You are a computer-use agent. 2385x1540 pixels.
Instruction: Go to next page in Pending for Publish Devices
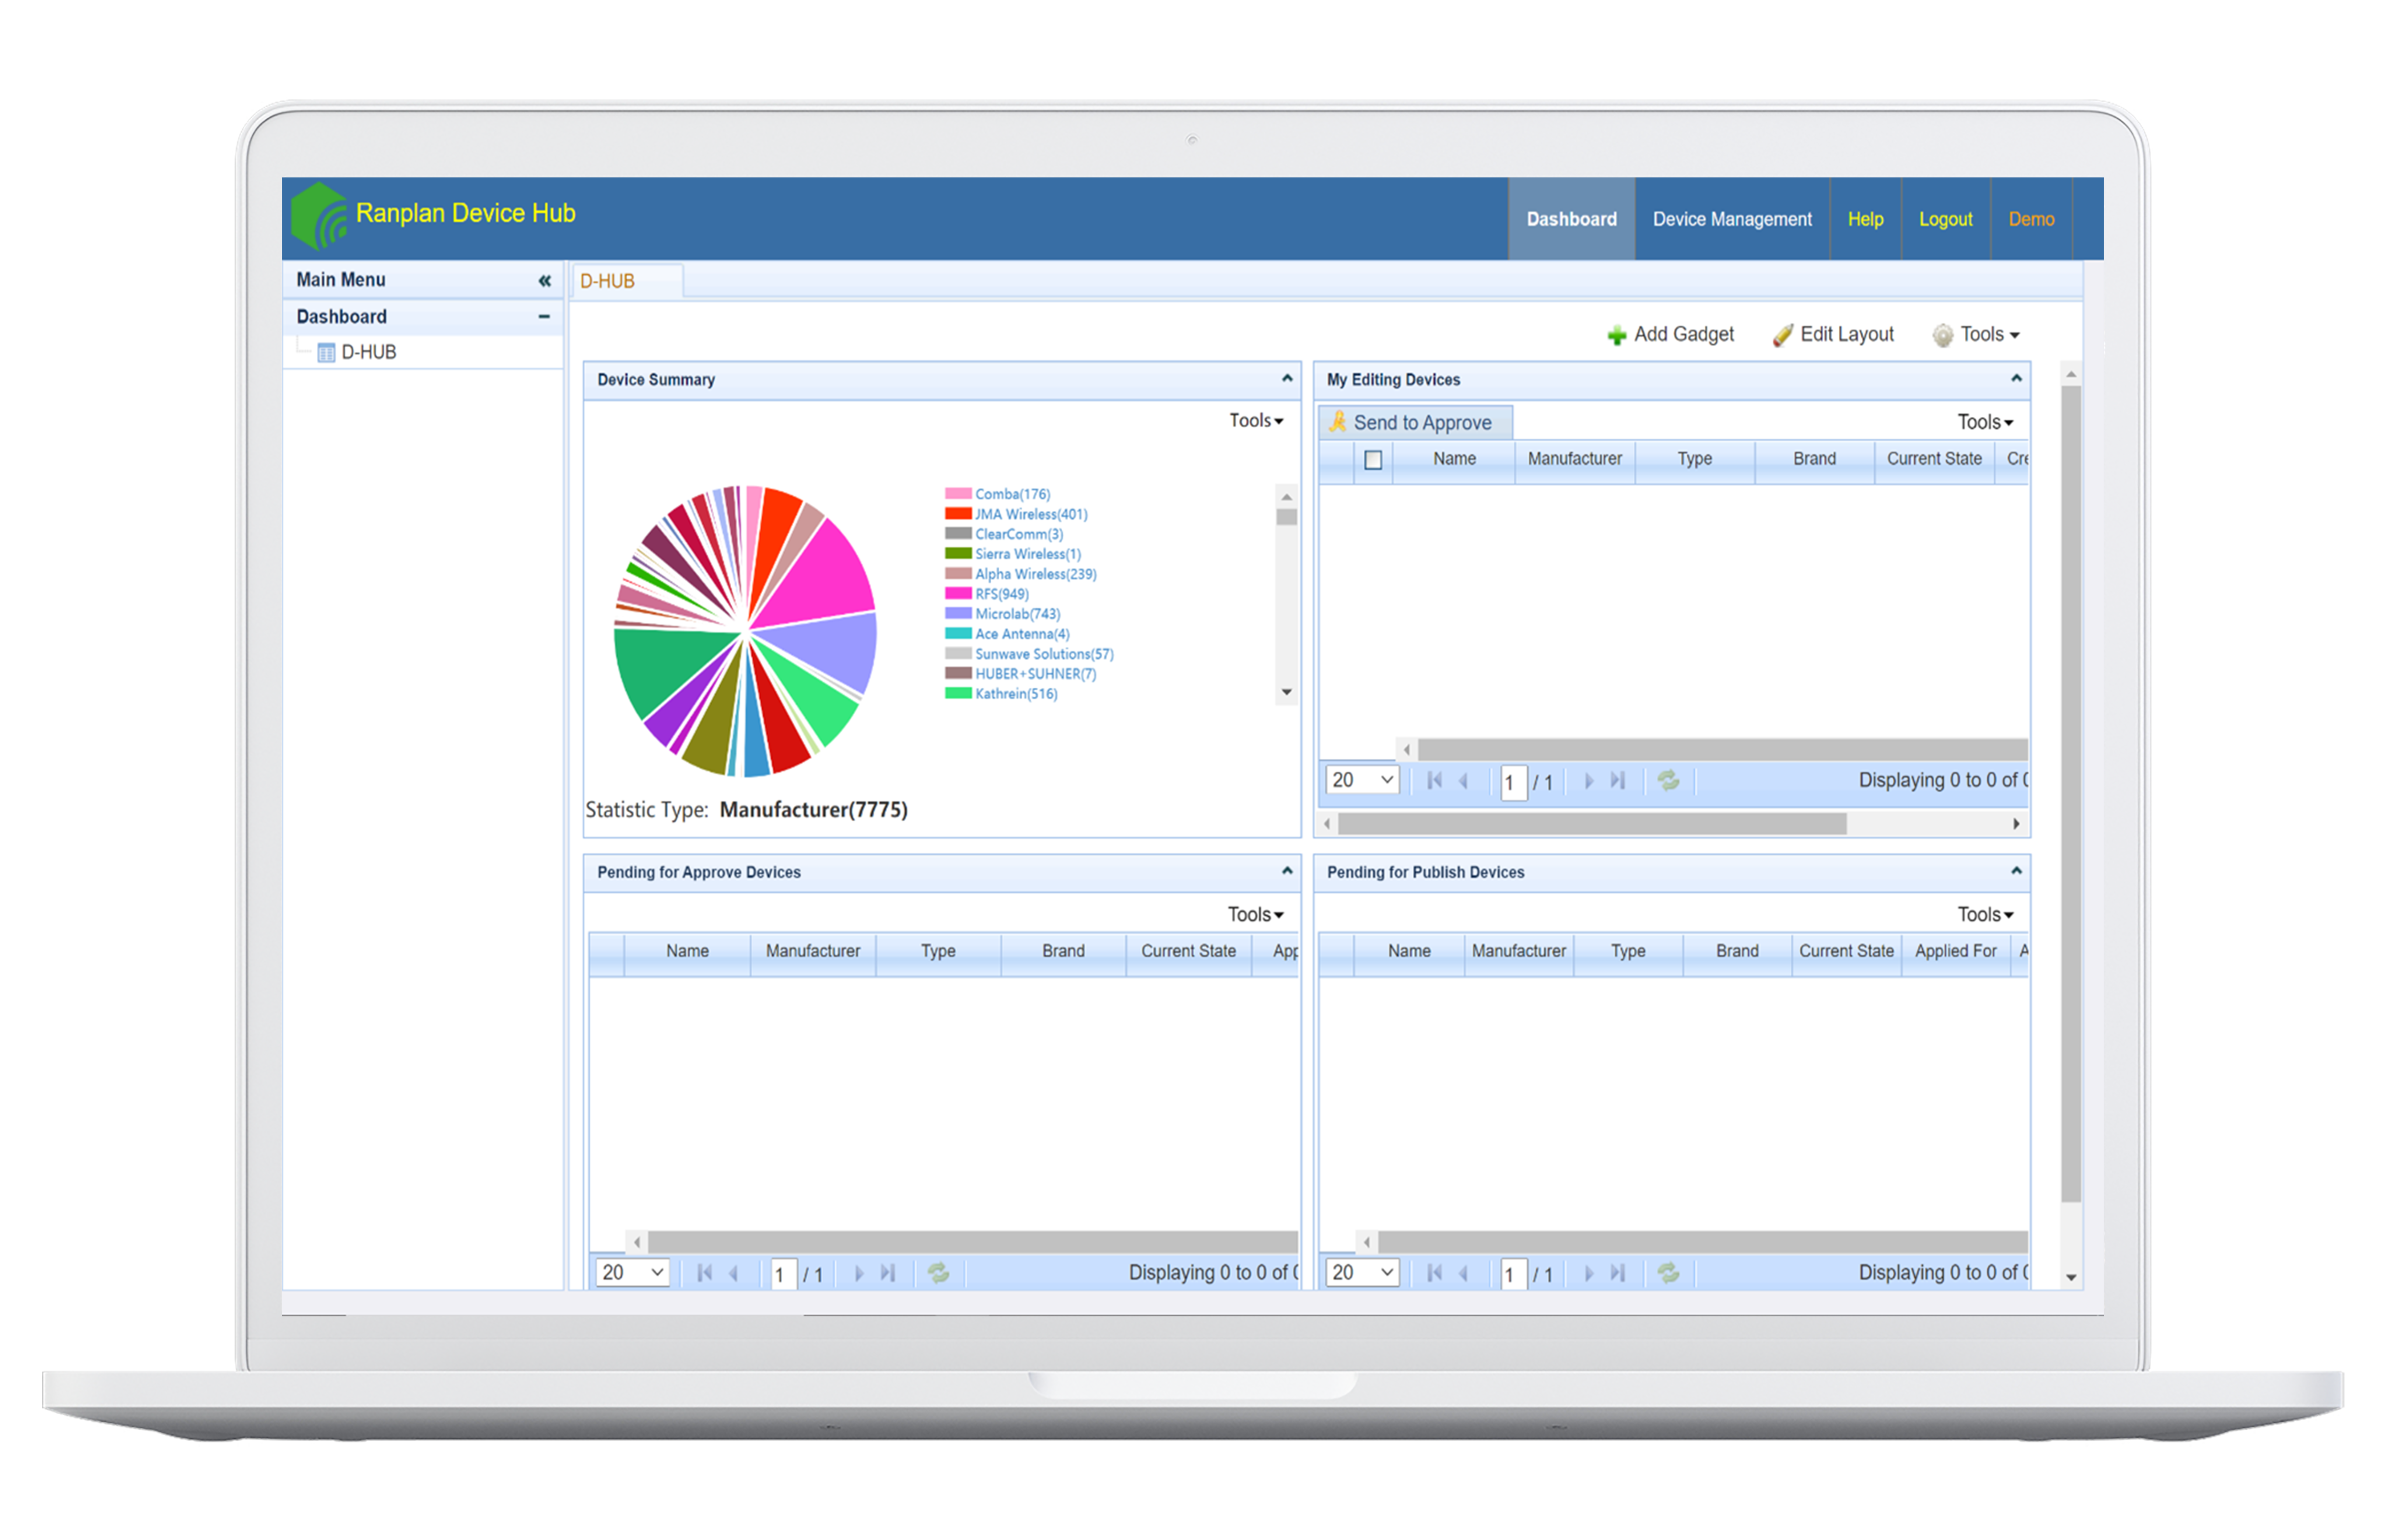[x=1588, y=1272]
